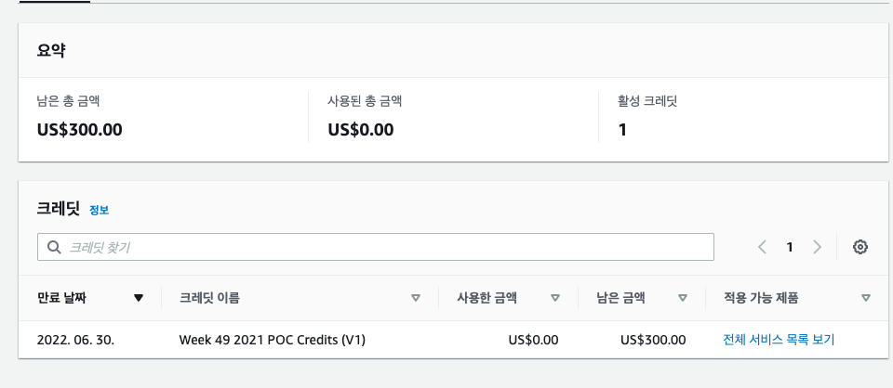
Task: Sort by 사용한 금액 column arrow
Action: [555, 298]
